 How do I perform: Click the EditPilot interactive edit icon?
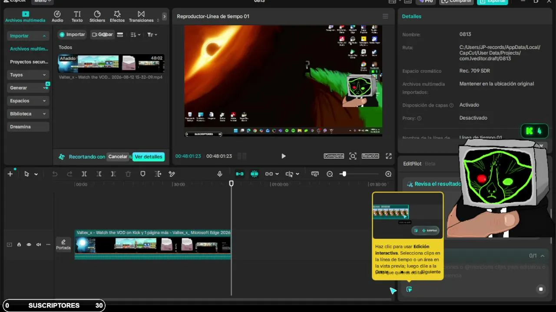coord(409,289)
